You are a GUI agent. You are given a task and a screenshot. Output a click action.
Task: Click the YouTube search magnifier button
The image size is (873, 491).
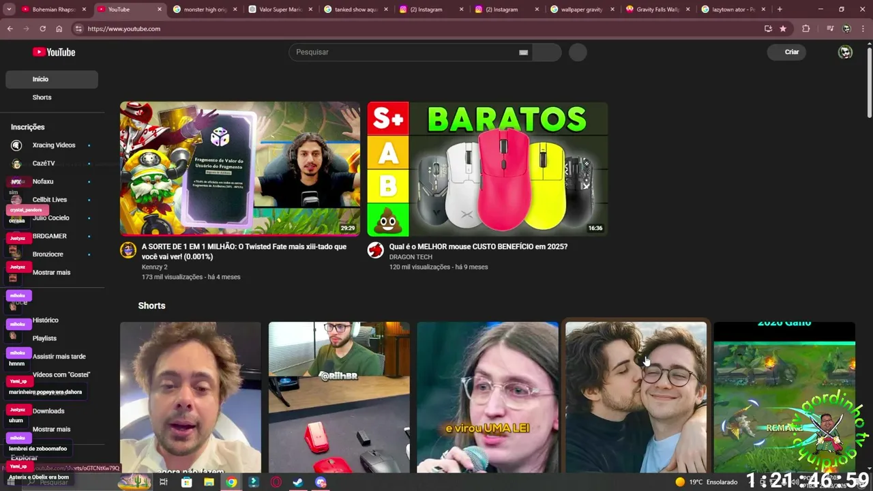tap(546, 52)
